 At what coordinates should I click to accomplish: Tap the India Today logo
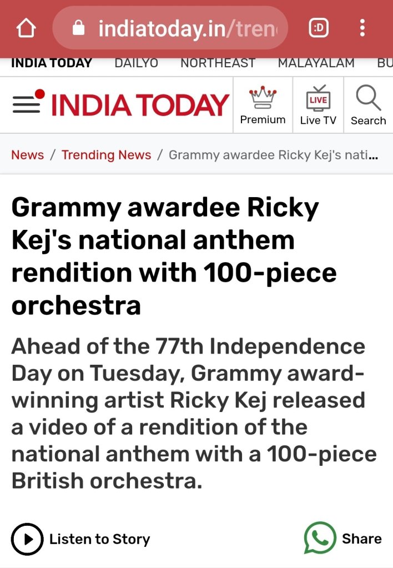coord(140,105)
